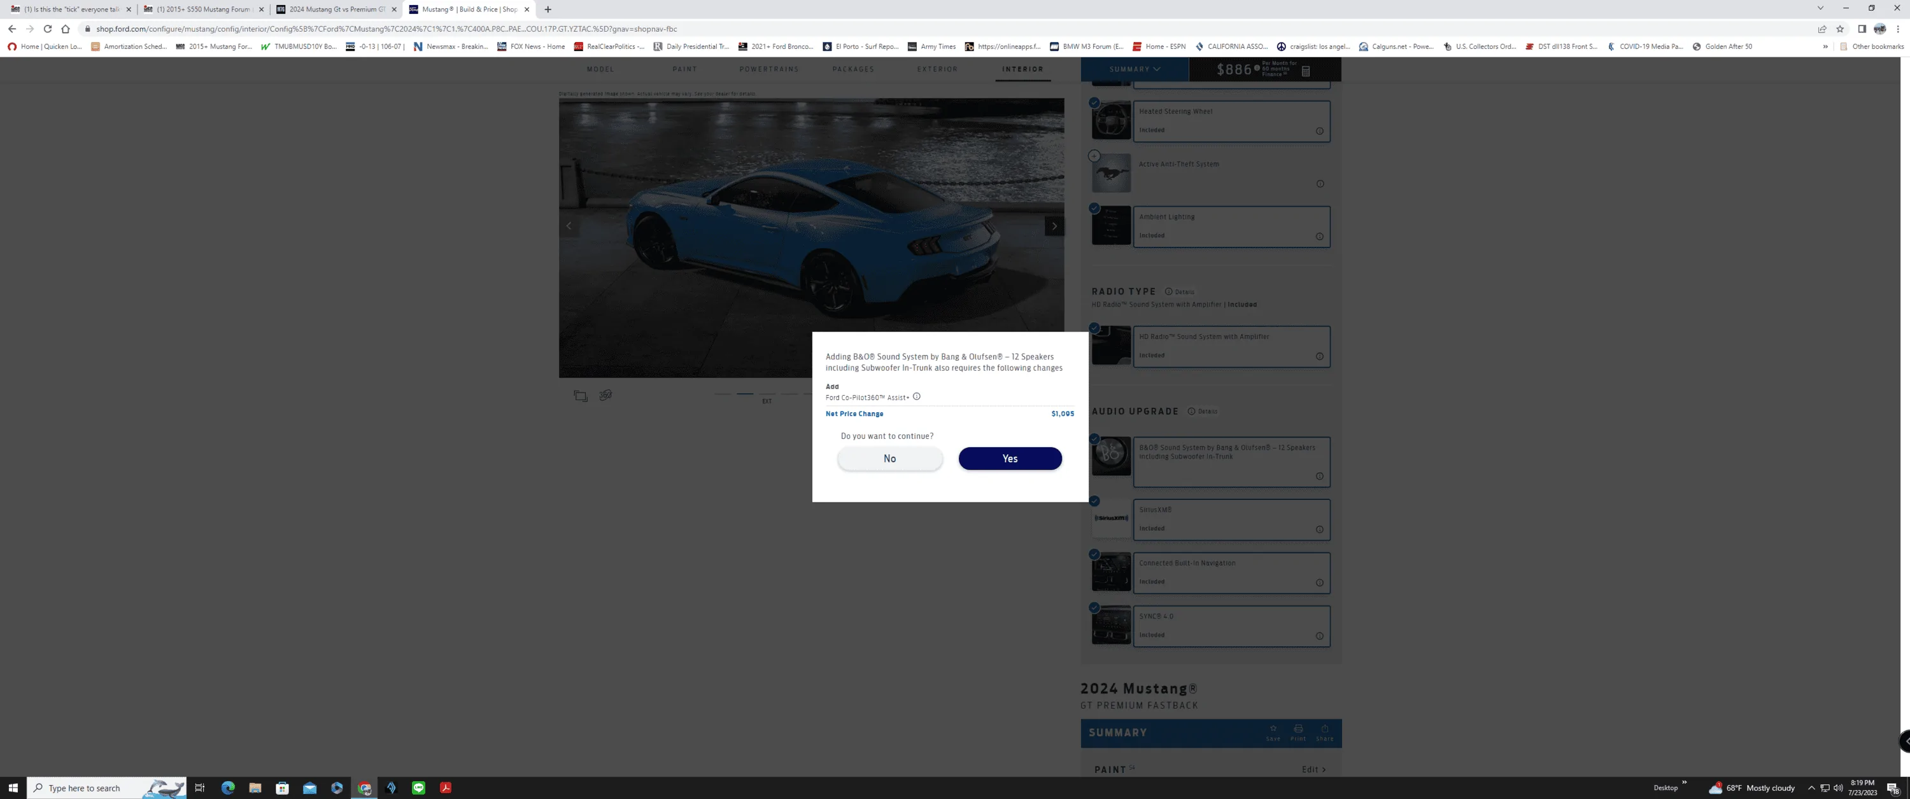
Task: Open info for SiriusXM
Action: pyautogui.click(x=1320, y=529)
